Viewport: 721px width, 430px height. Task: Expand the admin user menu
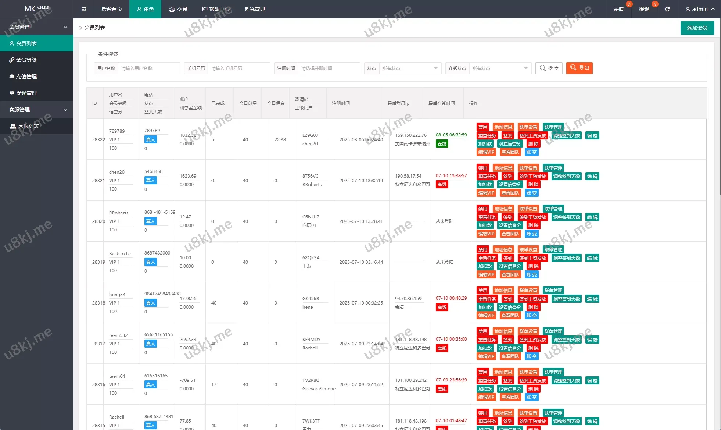click(700, 9)
